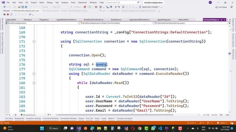Collapse the while loop at line 180
The width and height of the screenshot is (236, 132).
tap(34, 83)
